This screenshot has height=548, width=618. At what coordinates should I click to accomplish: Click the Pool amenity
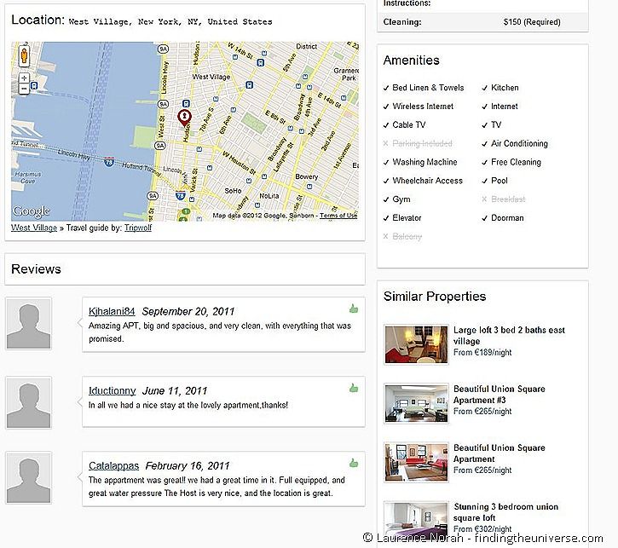(x=499, y=181)
